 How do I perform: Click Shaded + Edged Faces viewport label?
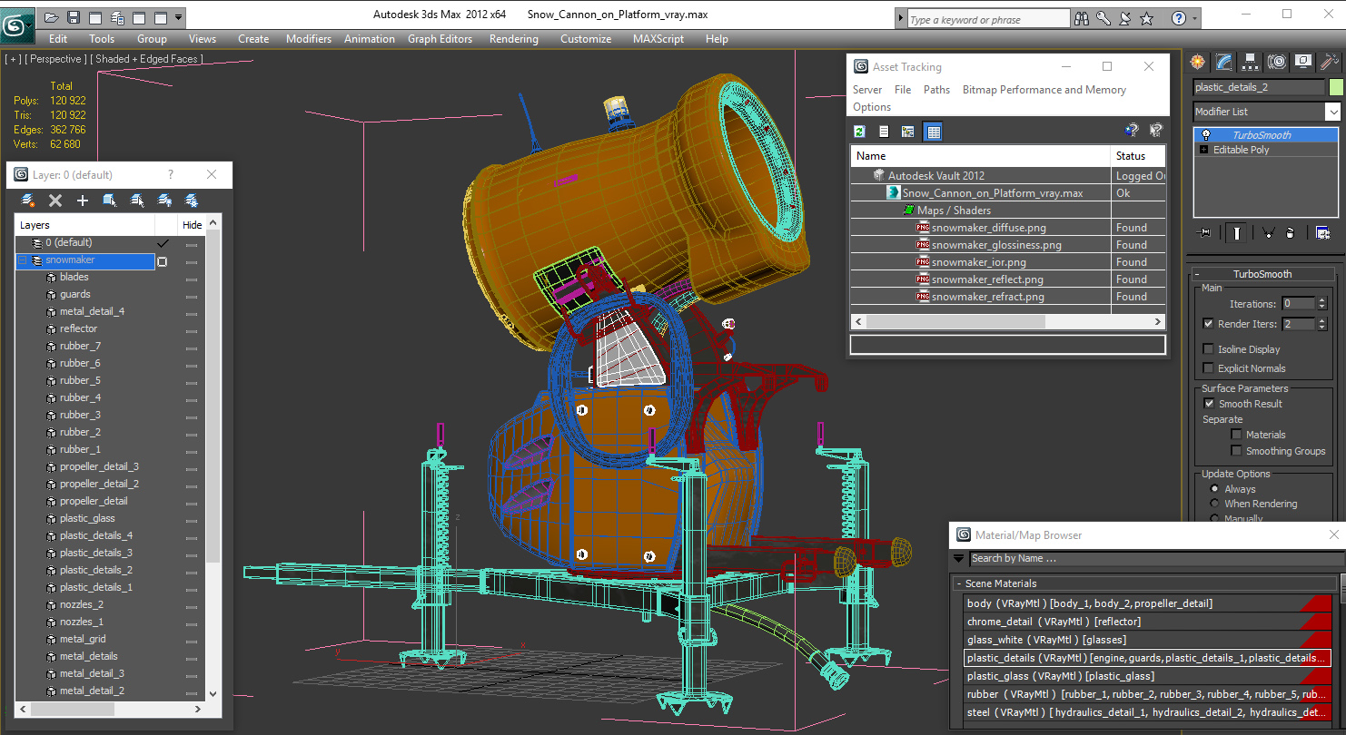pyautogui.click(x=147, y=59)
